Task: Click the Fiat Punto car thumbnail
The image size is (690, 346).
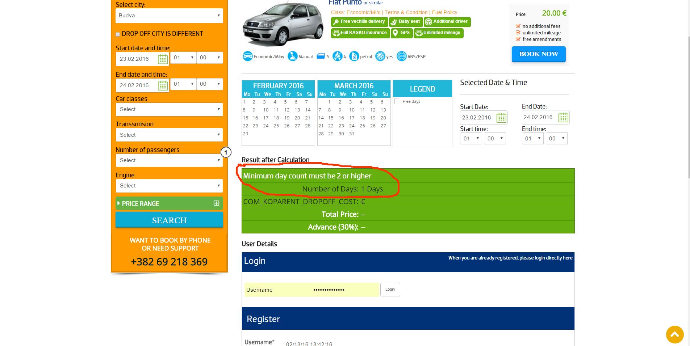Action: tap(283, 24)
